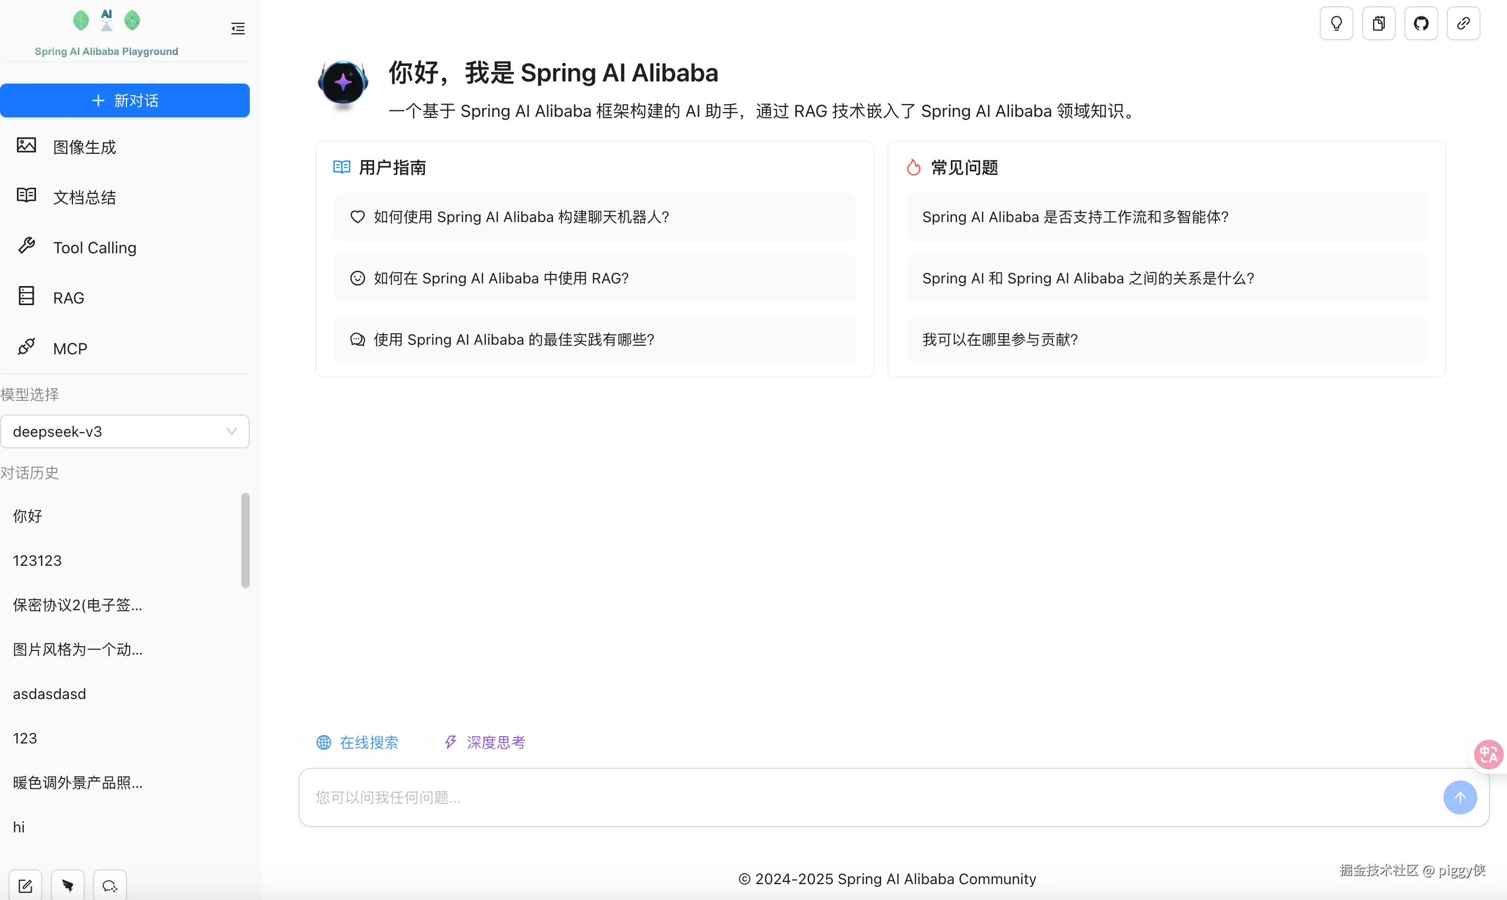1507x900 pixels.
Task: Open the deepseek-v3 model dropdown
Action: pos(125,431)
